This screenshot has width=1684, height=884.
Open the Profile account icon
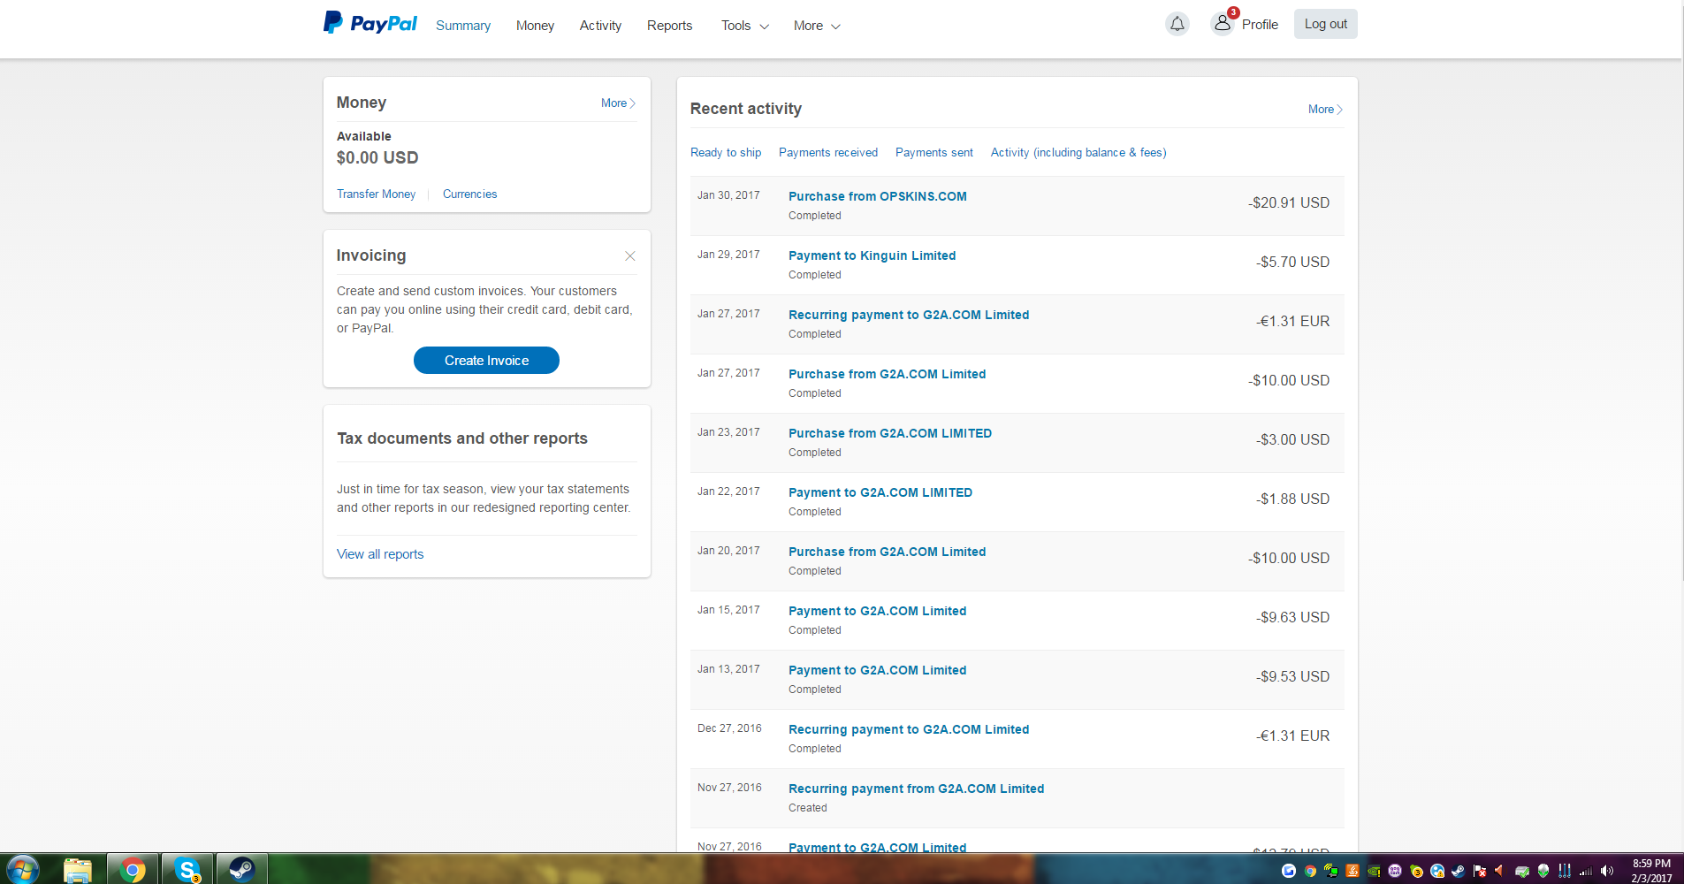coord(1223,24)
